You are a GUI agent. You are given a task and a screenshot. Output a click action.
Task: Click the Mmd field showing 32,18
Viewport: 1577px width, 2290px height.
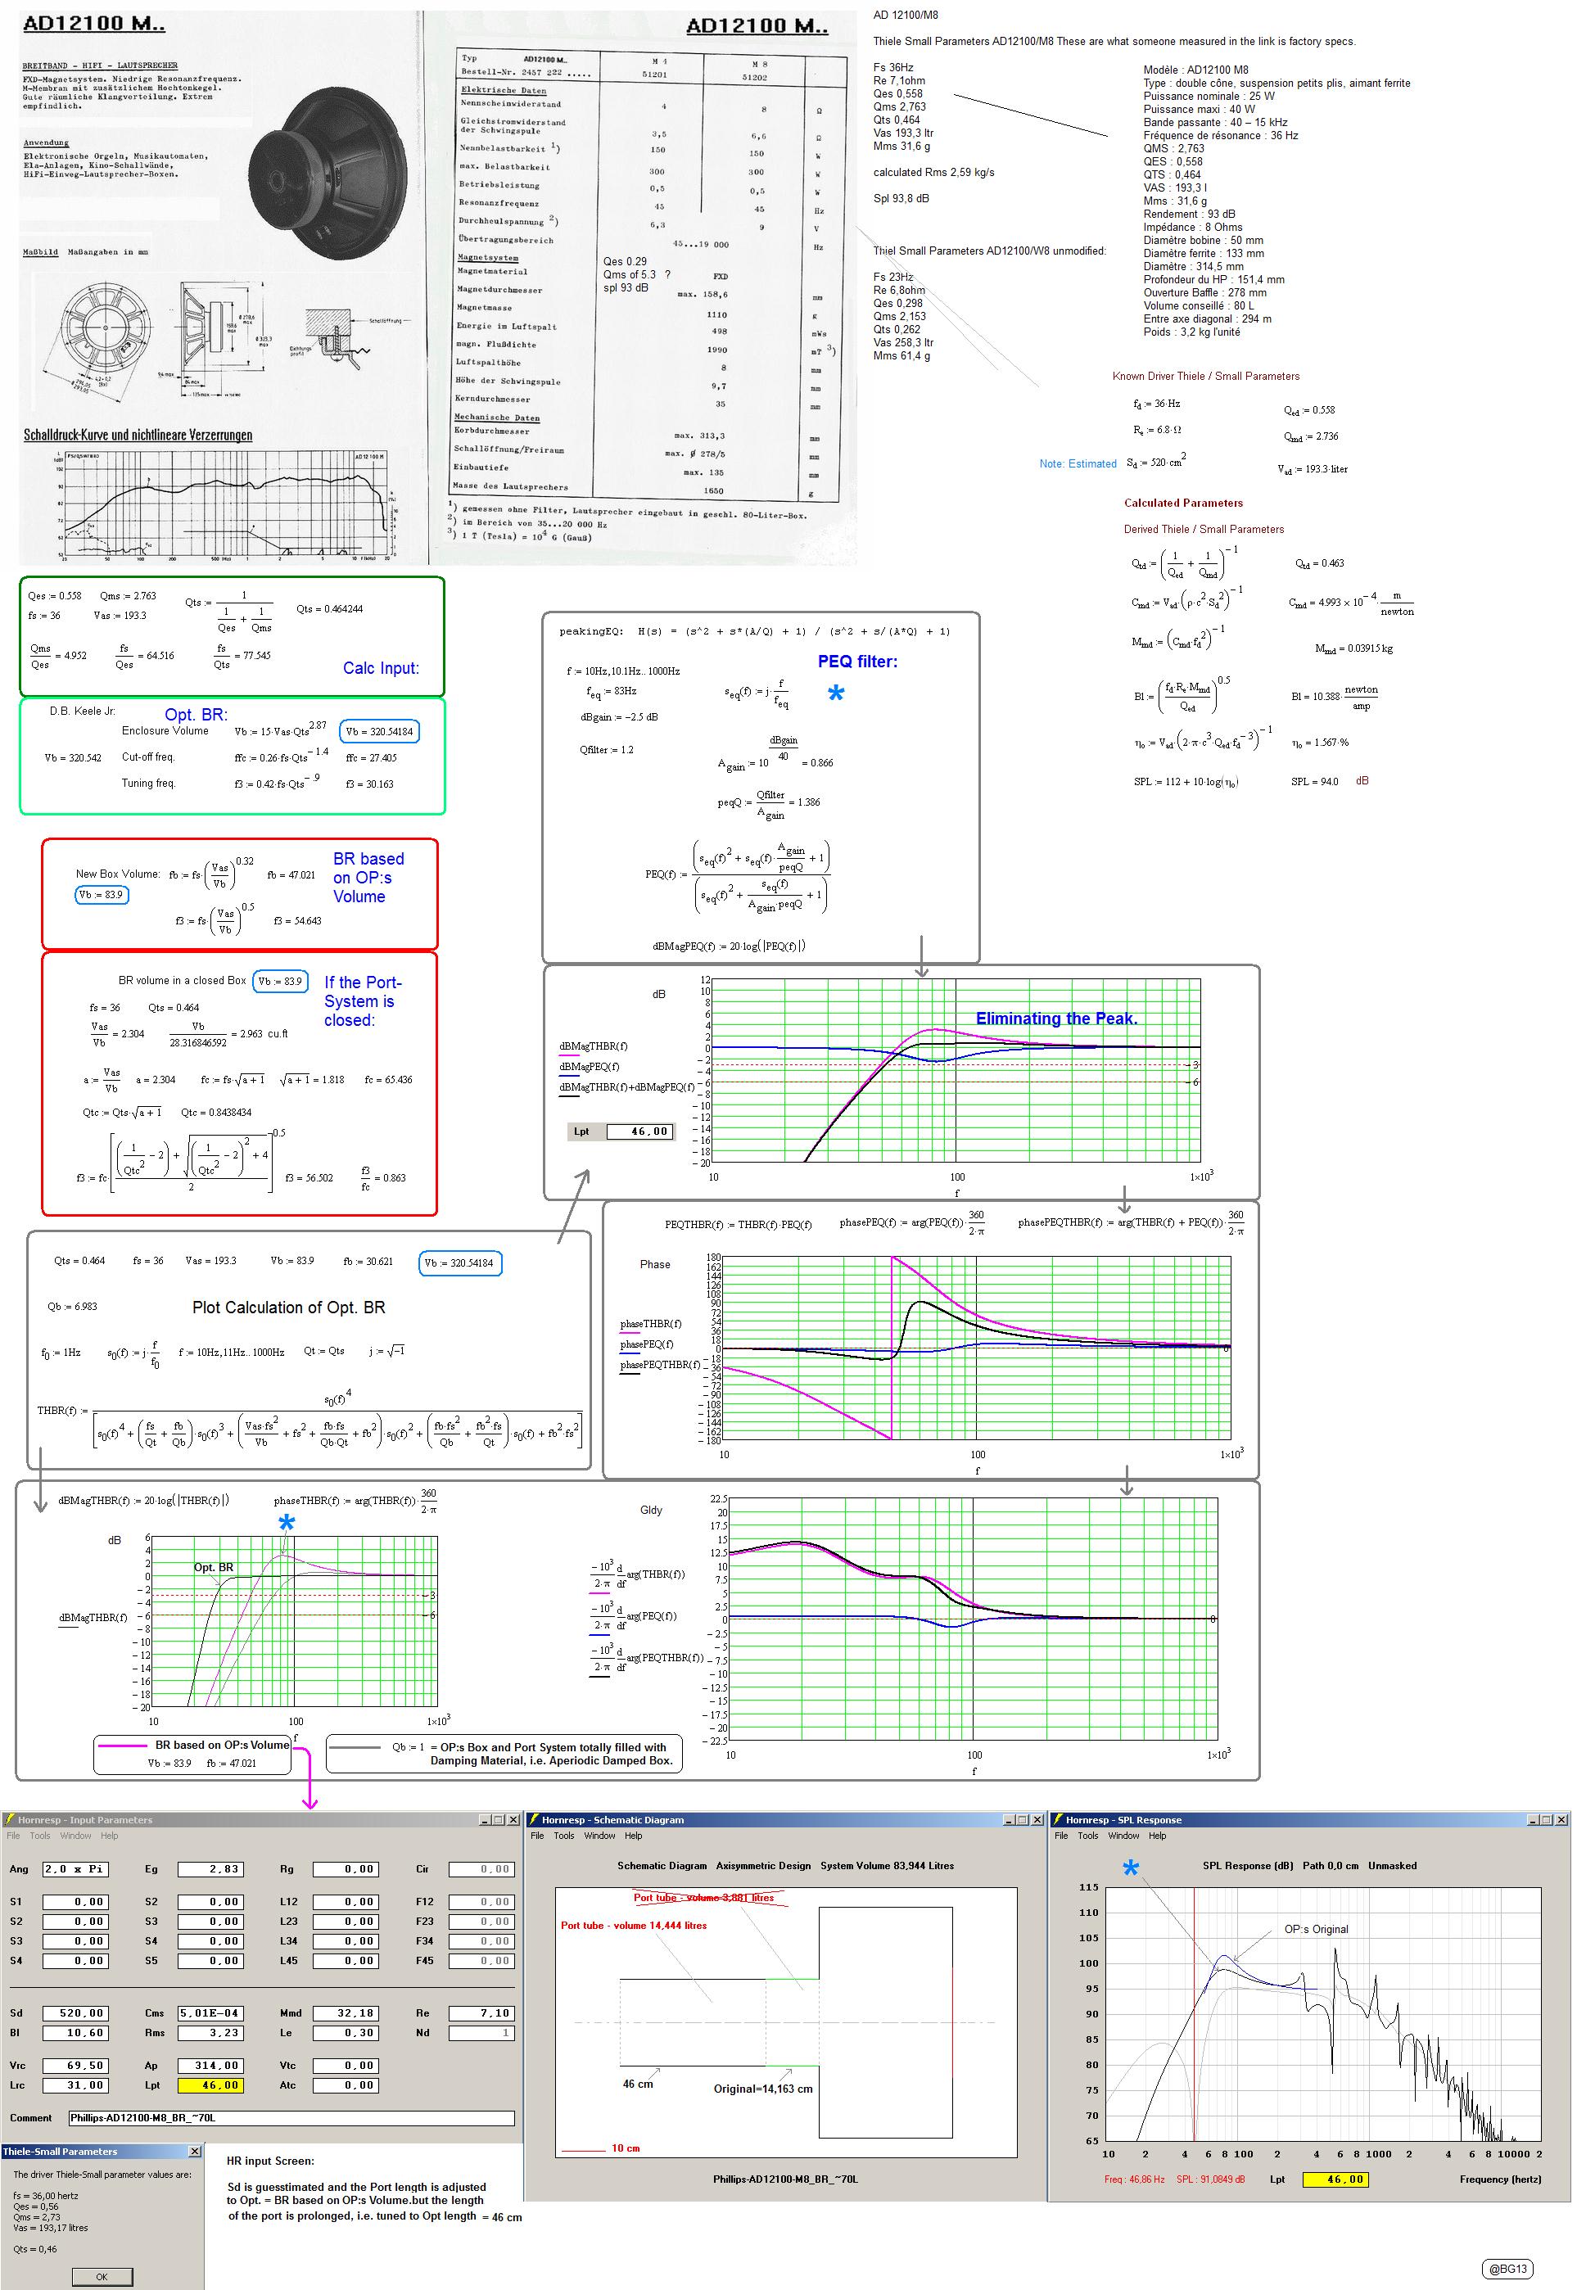[x=345, y=2013]
